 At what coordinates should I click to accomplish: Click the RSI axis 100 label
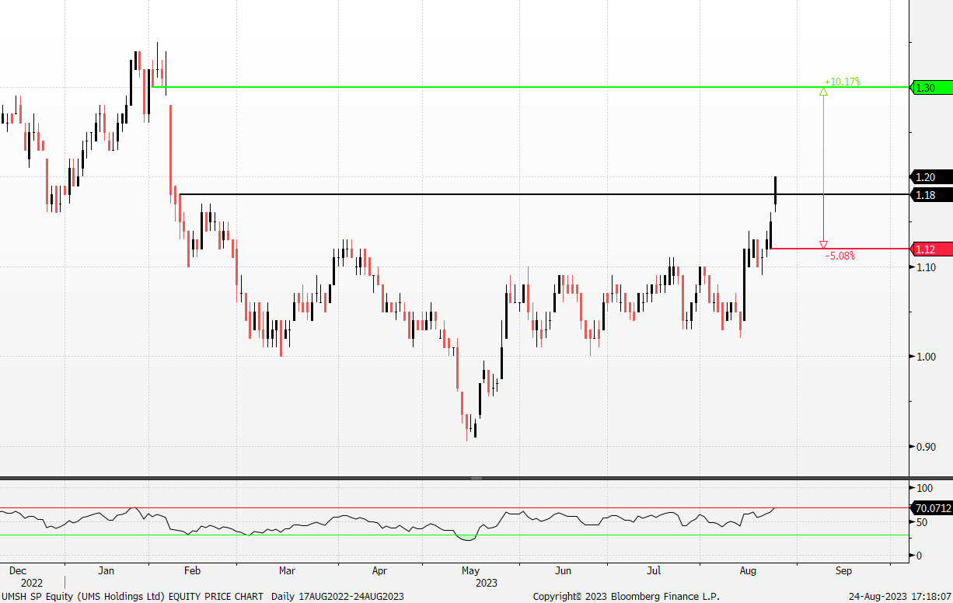coord(924,488)
